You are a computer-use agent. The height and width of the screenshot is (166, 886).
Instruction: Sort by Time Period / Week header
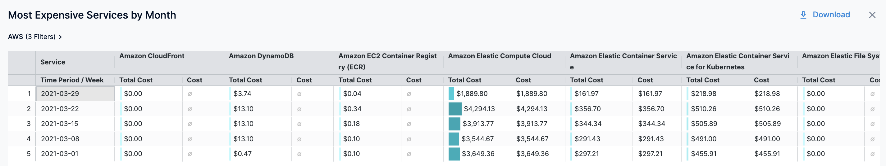72,80
